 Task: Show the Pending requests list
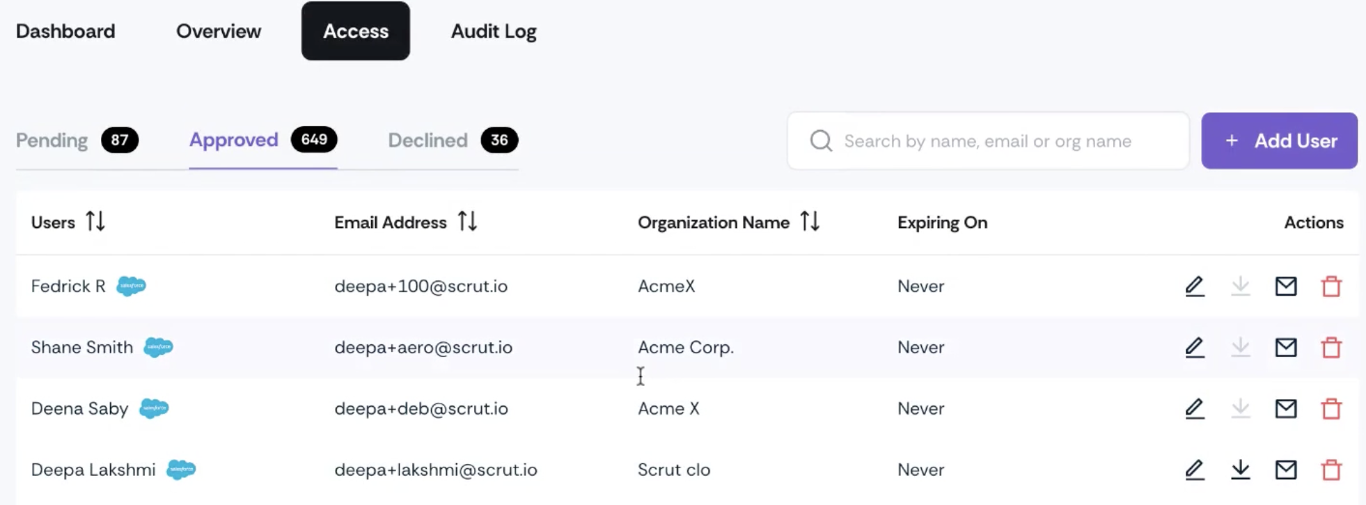pos(77,141)
